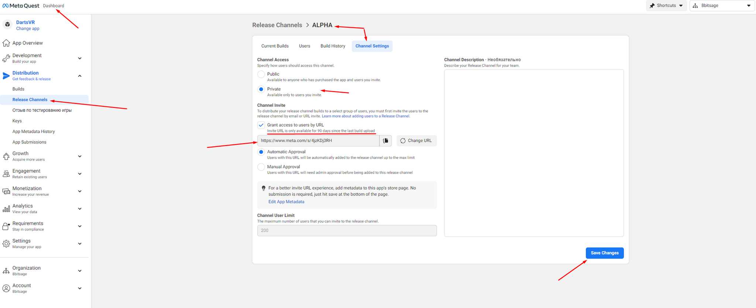Choose Automatic Approval option
Viewport: 756px width, 308px height.
(261, 152)
